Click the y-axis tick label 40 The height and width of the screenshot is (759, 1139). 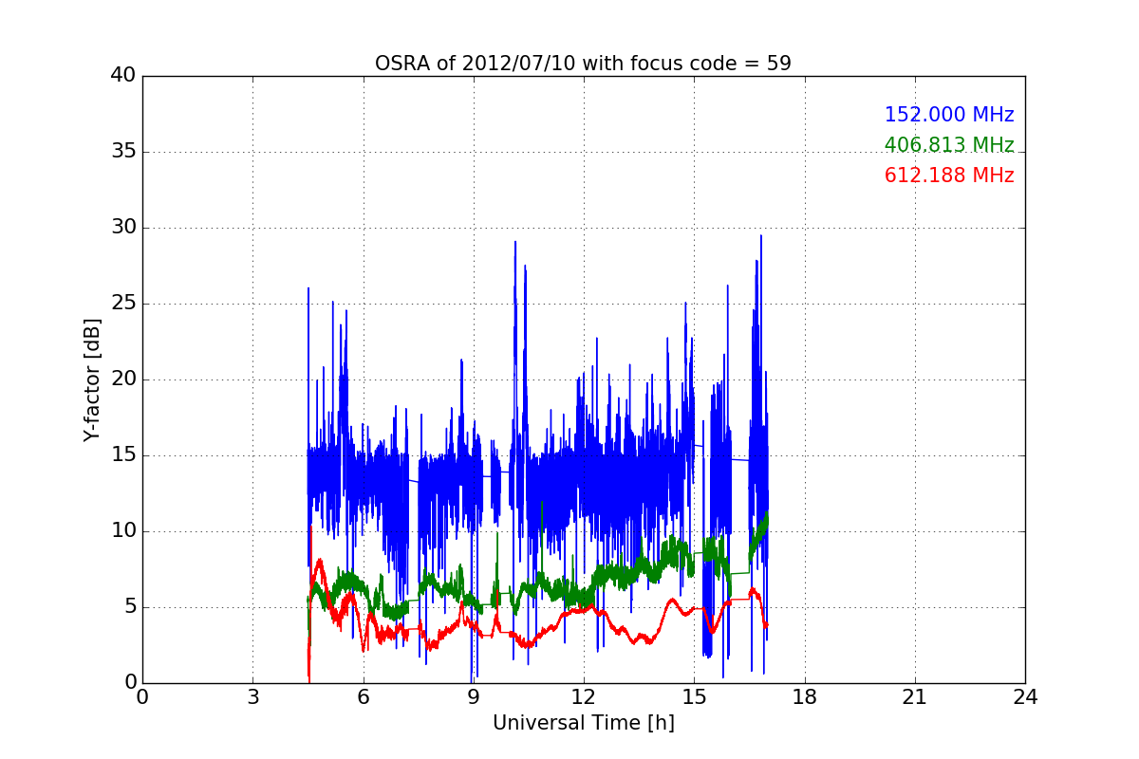point(123,76)
